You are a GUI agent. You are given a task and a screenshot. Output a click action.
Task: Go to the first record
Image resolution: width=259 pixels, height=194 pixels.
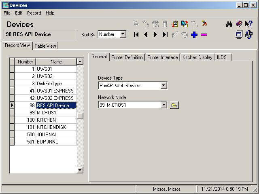coord(136,35)
